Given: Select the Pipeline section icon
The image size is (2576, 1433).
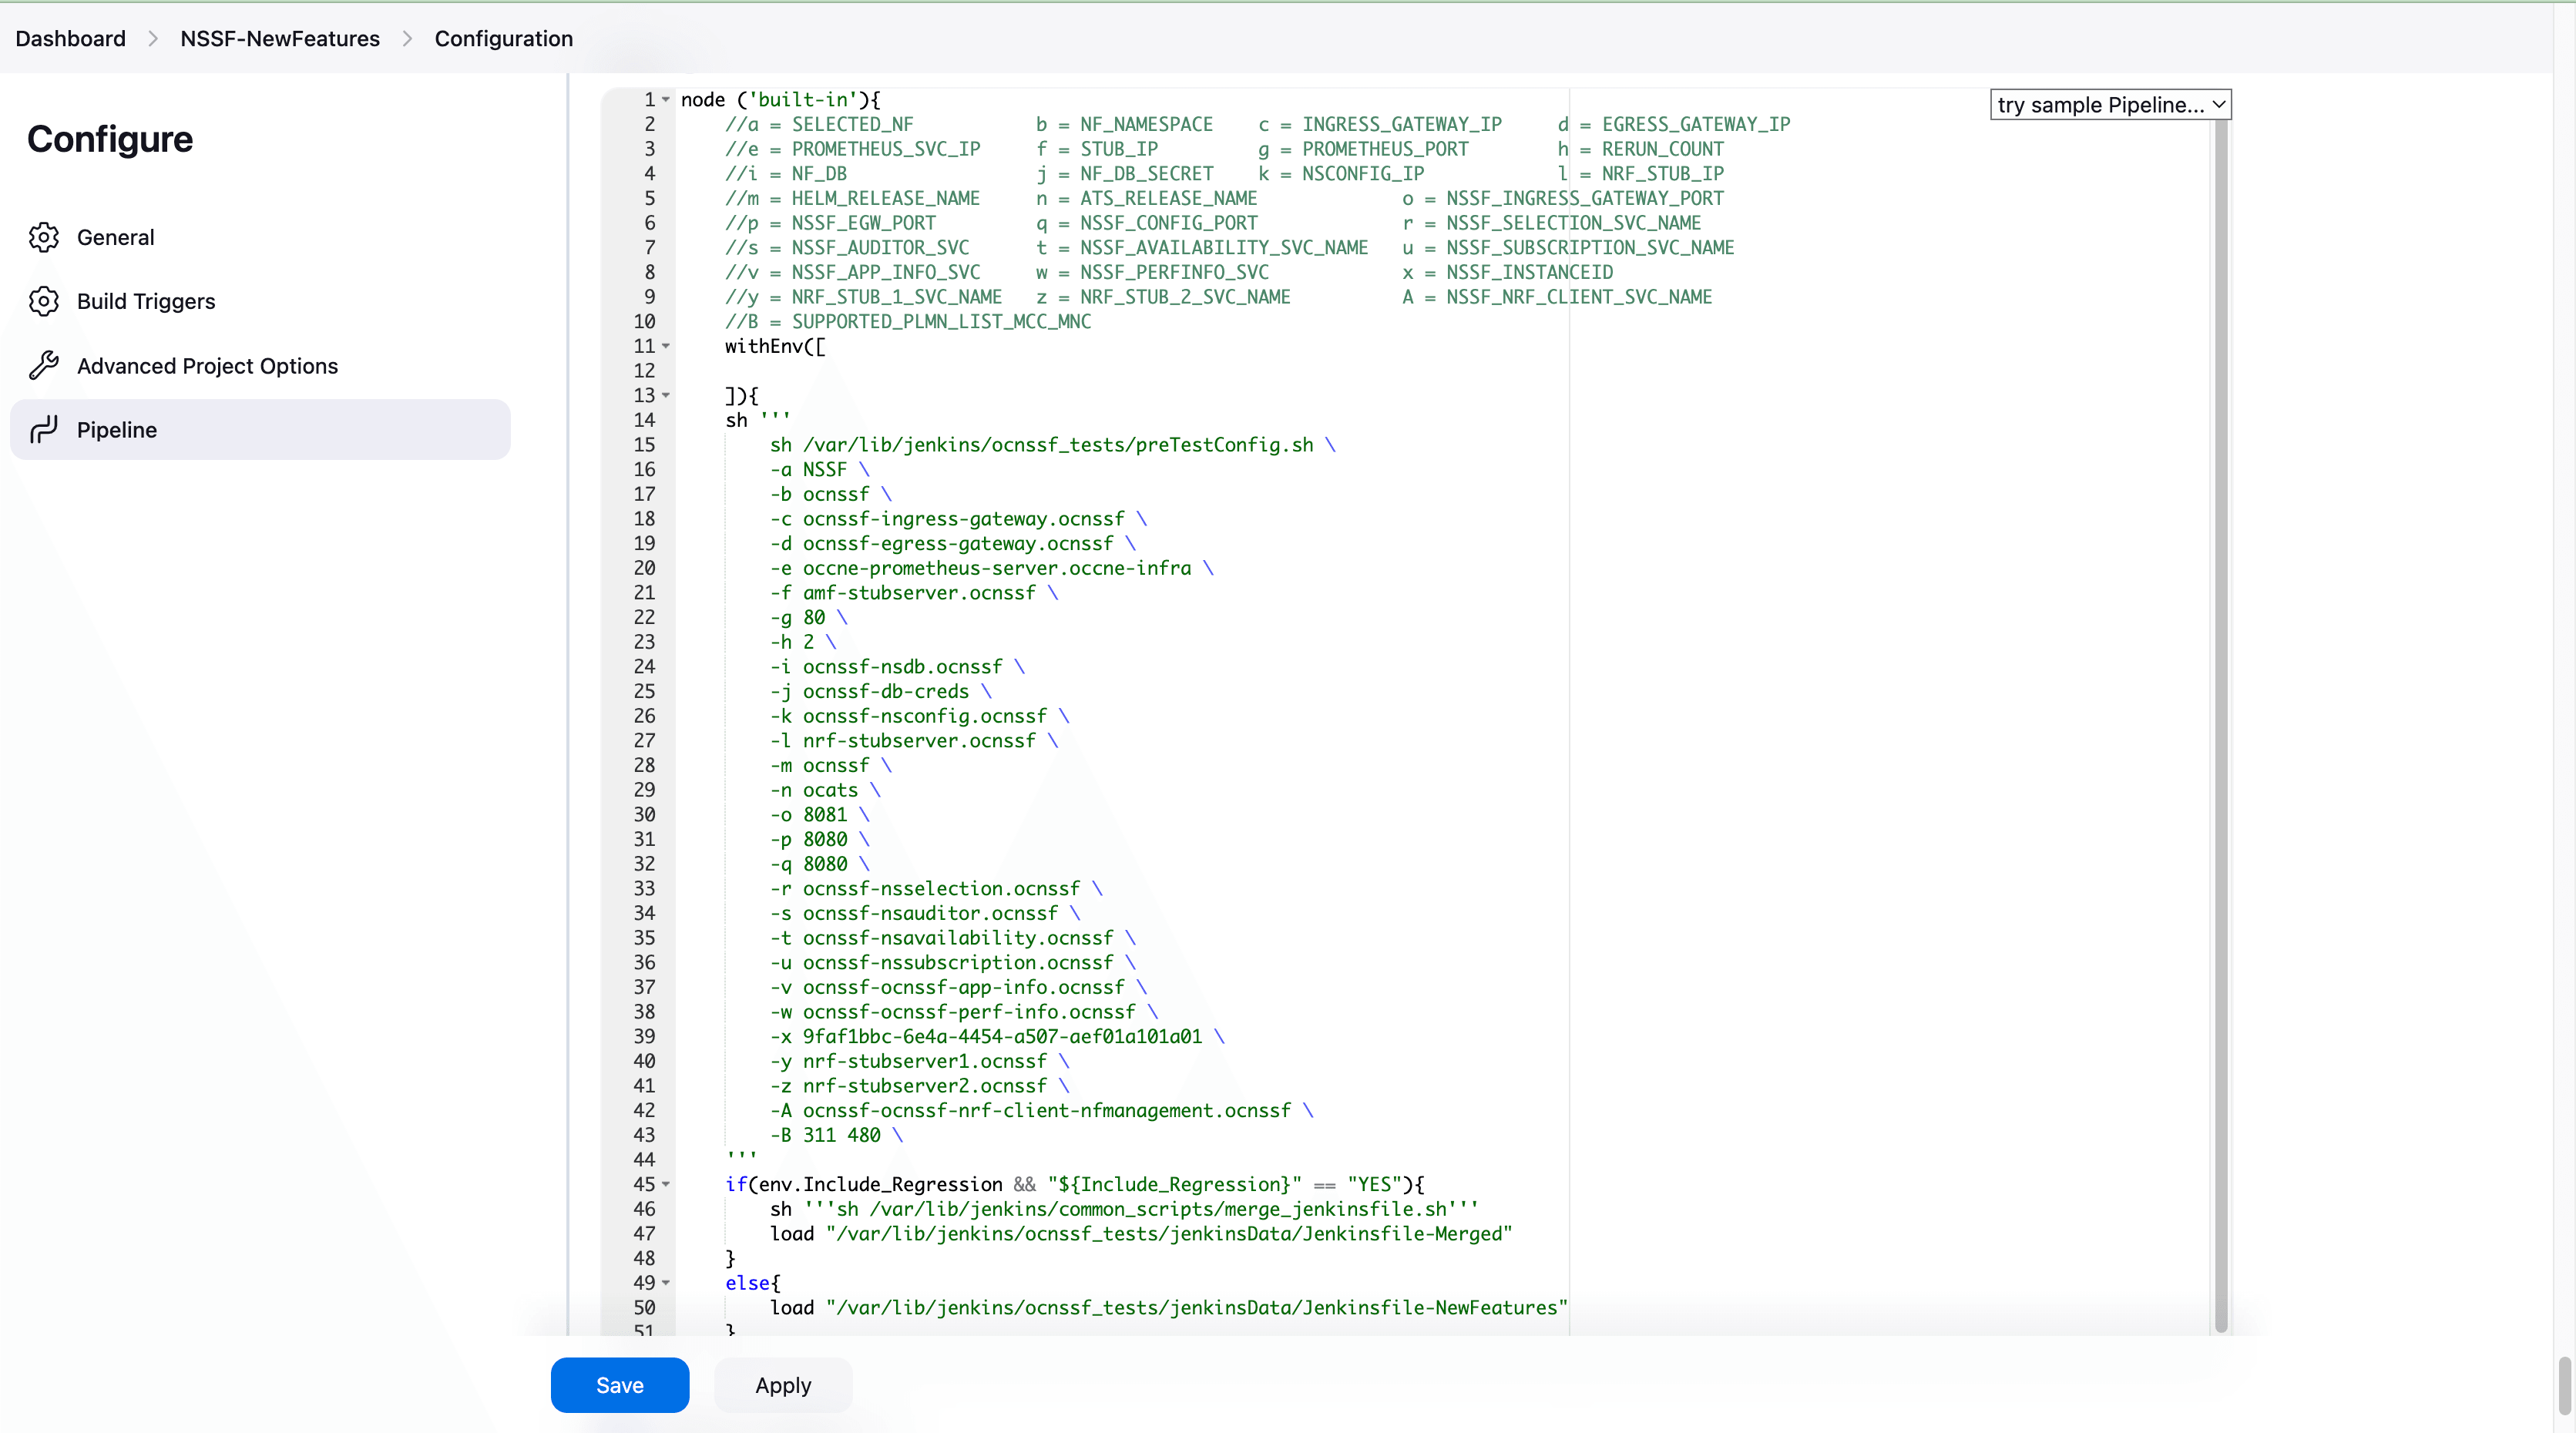Looking at the screenshot, I should [44, 429].
